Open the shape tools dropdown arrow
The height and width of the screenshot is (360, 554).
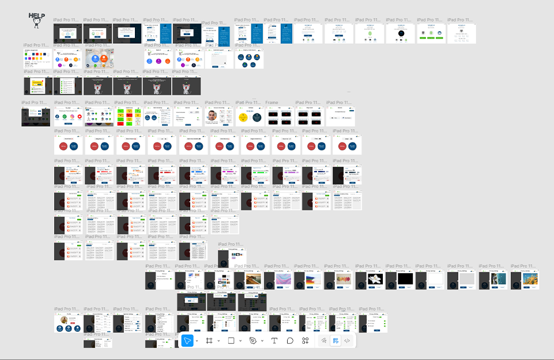pos(240,341)
